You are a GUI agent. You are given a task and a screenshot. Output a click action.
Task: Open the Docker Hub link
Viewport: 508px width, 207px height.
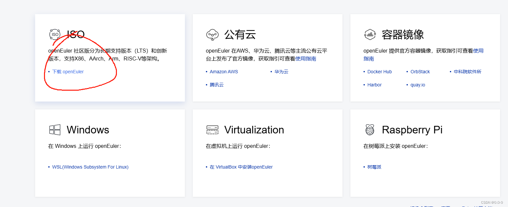pos(380,72)
